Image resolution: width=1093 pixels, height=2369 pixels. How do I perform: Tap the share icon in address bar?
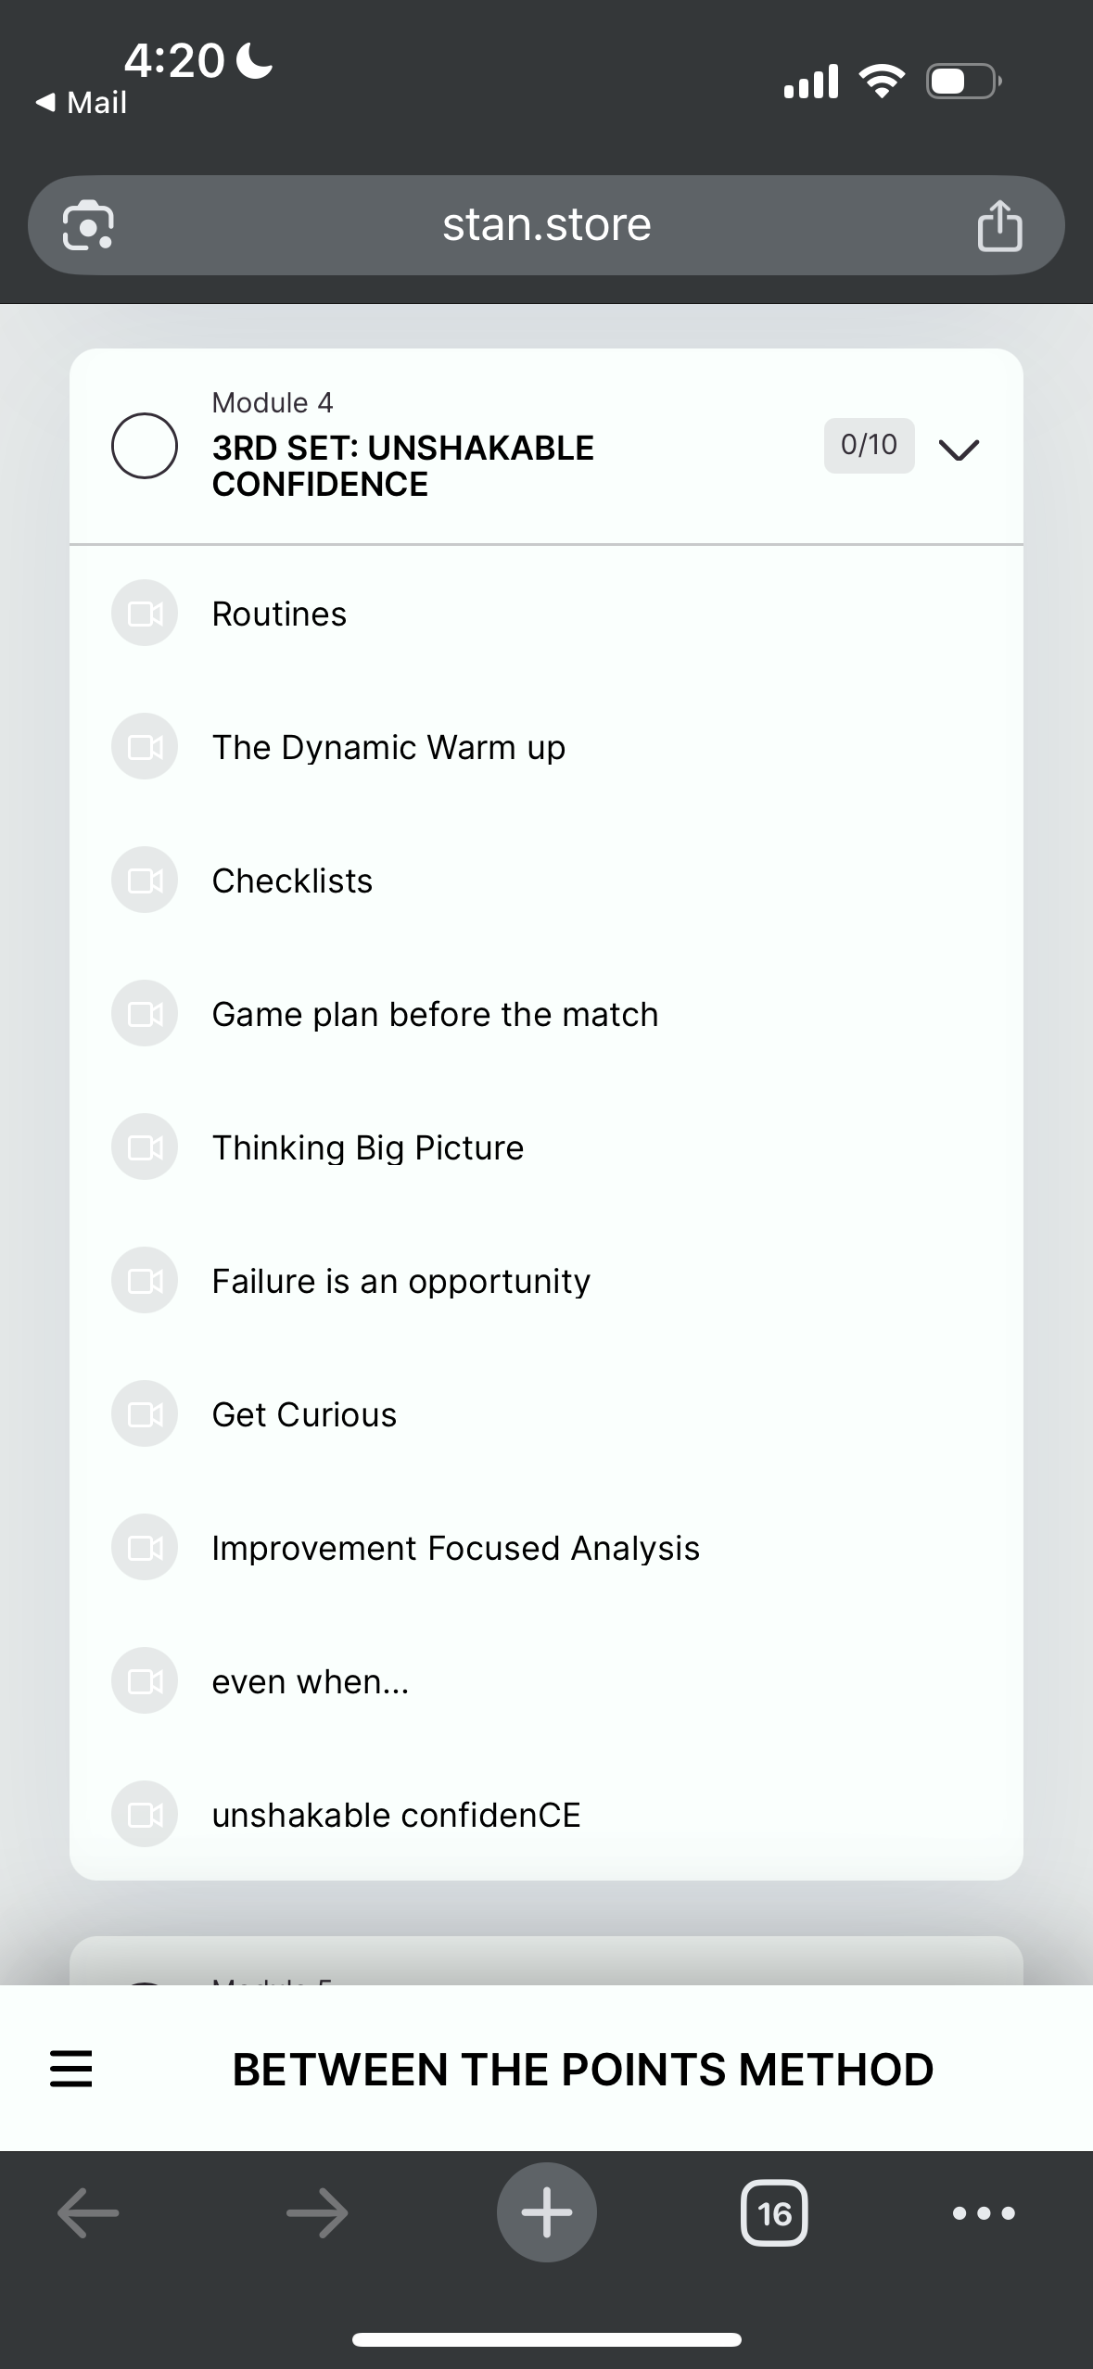pyautogui.click(x=999, y=226)
